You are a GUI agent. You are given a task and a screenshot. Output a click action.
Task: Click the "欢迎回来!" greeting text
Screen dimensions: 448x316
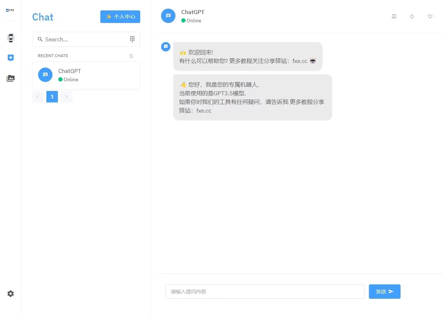tap(201, 52)
